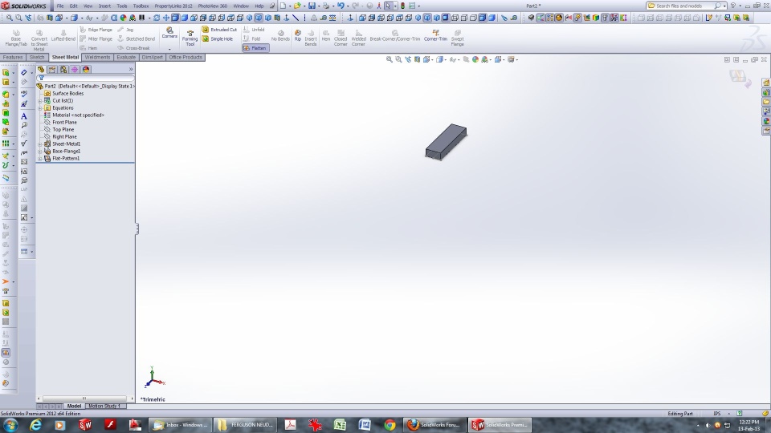Select Material <not specified> entry
This screenshot has width=771, height=433.
[74, 115]
